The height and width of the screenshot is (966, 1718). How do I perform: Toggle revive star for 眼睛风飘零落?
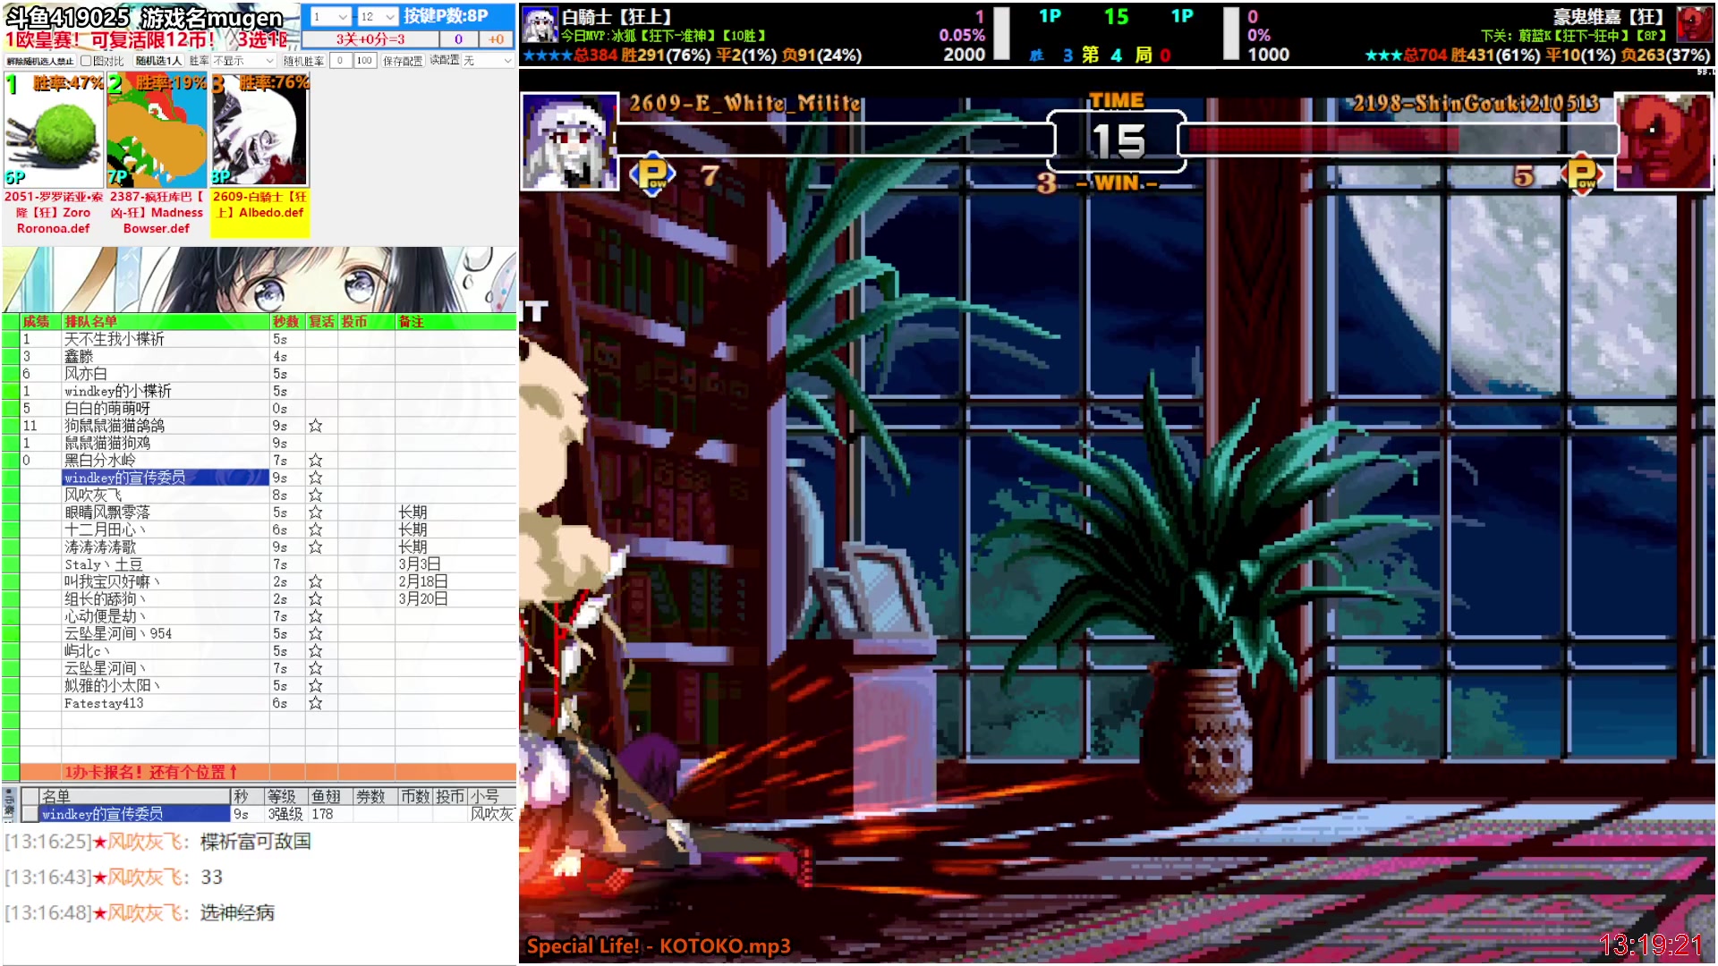[x=315, y=513]
